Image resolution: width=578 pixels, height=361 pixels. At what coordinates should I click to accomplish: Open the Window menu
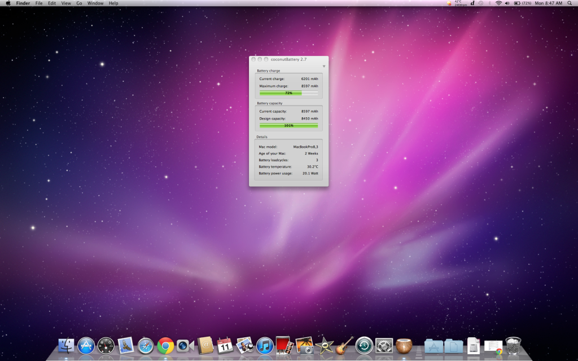pos(95,3)
